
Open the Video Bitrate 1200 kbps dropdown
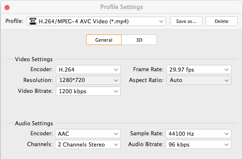[x=88, y=91]
